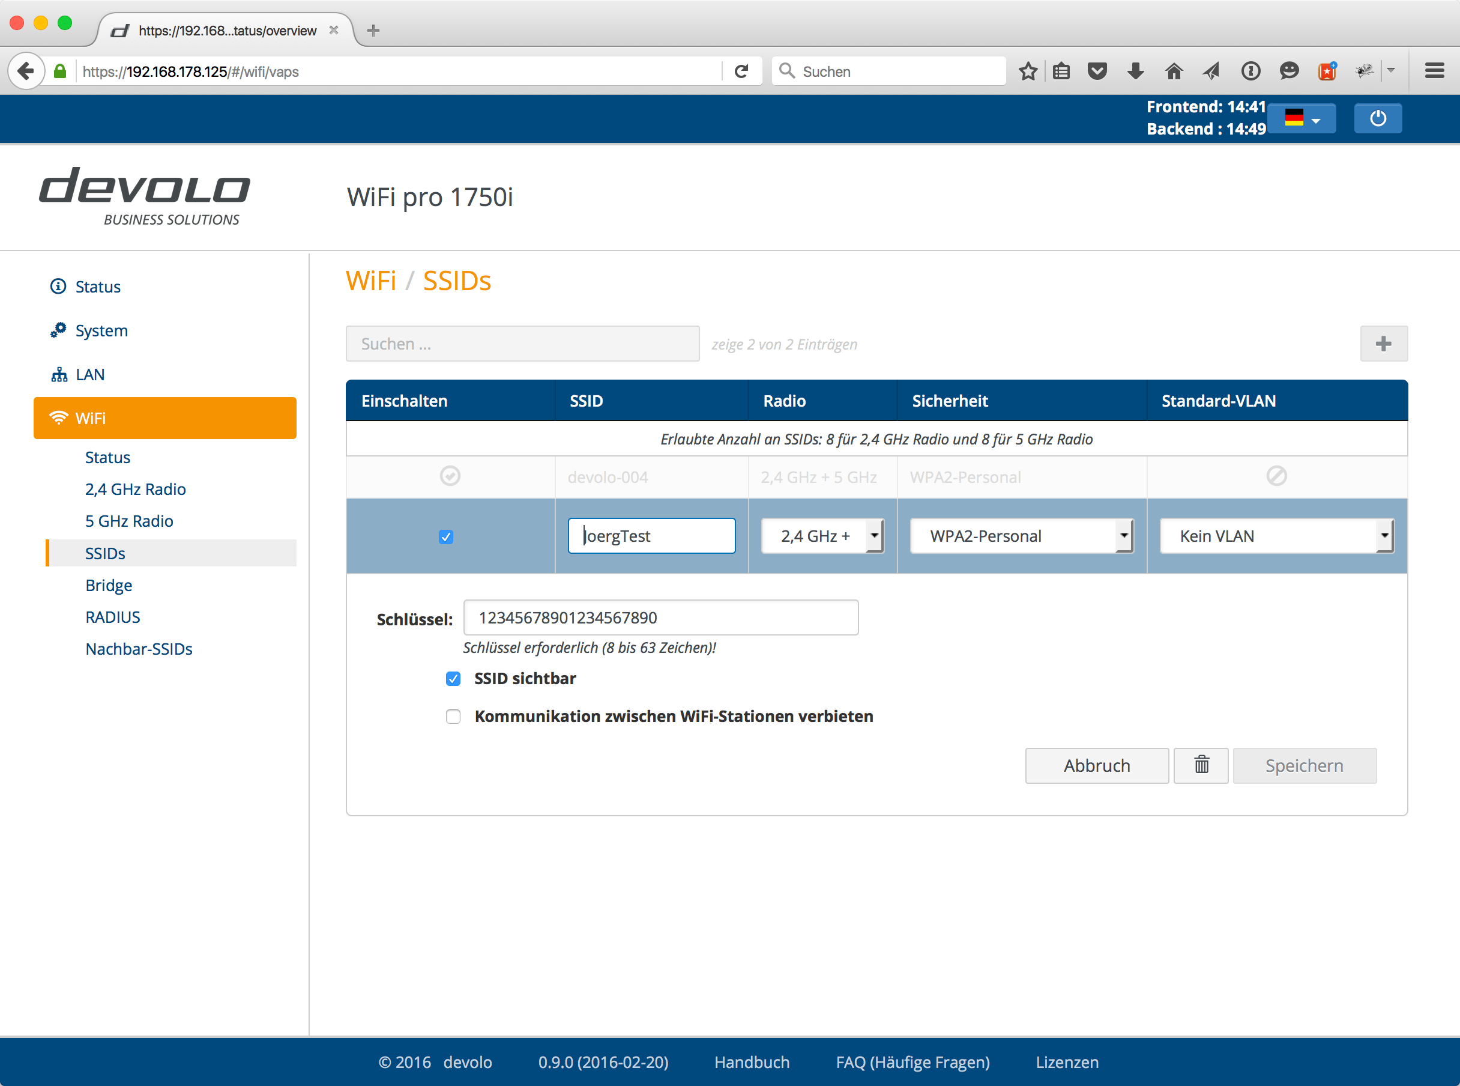The image size is (1460, 1086).
Task: Add a new SSID with plus button
Action: click(x=1384, y=344)
